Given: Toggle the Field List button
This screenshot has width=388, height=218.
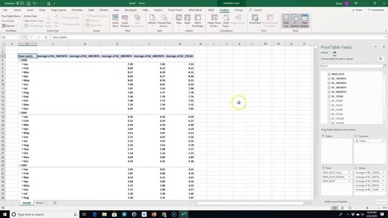Looking at the screenshot, I should (x=286, y=21).
